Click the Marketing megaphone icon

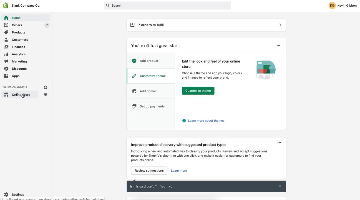click(x=6, y=61)
